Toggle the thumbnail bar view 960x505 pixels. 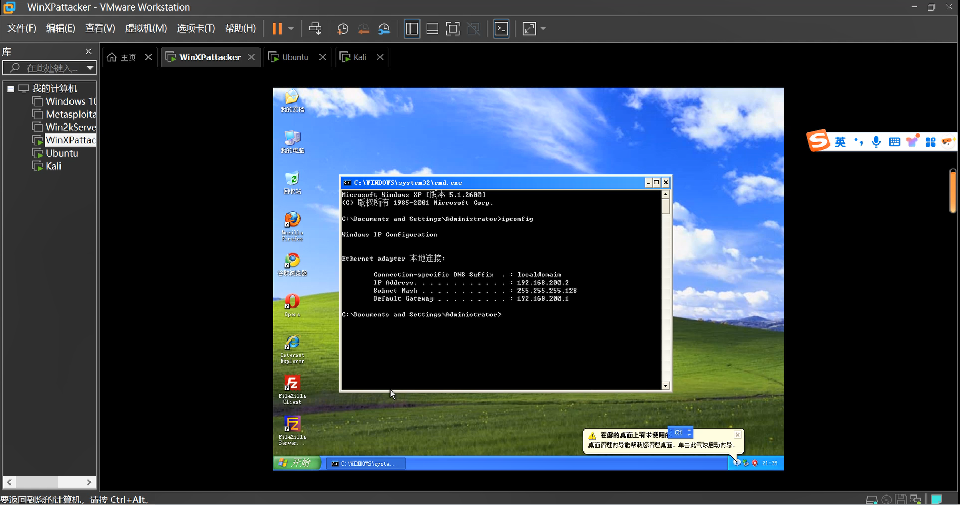pyautogui.click(x=433, y=28)
